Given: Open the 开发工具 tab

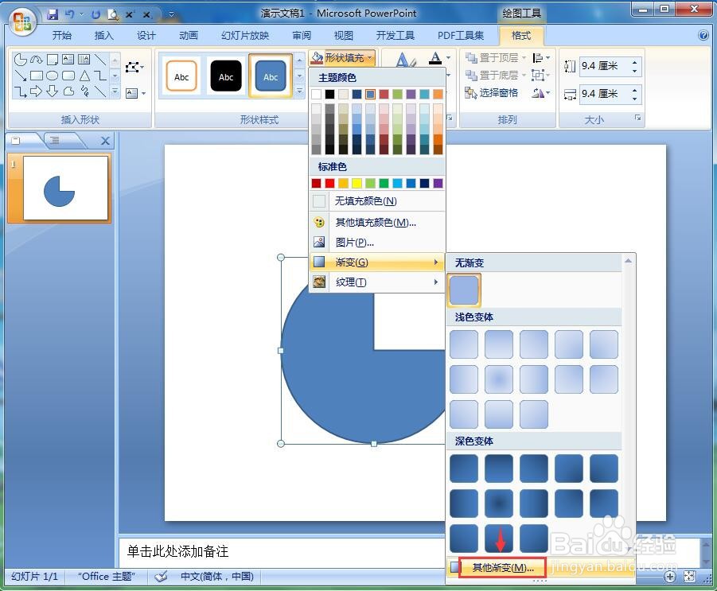Looking at the screenshot, I should (x=395, y=35).
